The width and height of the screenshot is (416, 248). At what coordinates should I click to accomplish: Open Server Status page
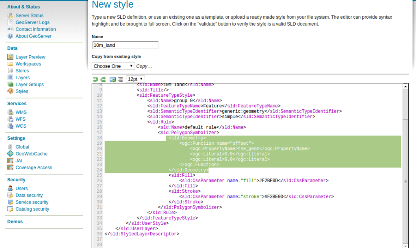[29, 15]
